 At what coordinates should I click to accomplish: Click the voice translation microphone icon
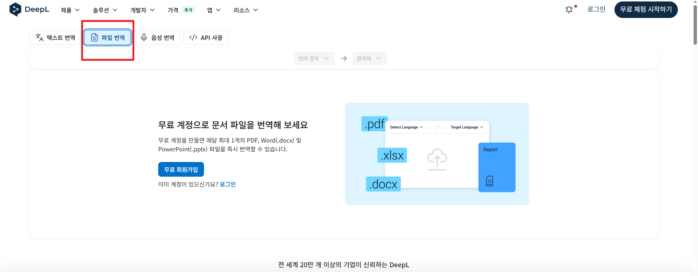[144, 37]
